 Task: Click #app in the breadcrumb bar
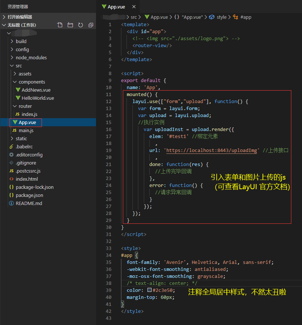click(245, 17)
